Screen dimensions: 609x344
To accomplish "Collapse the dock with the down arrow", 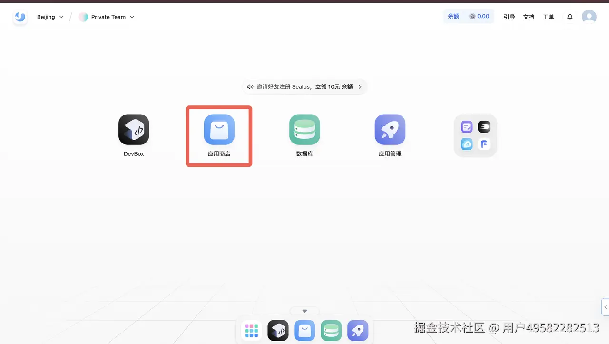I will (305, 311).
